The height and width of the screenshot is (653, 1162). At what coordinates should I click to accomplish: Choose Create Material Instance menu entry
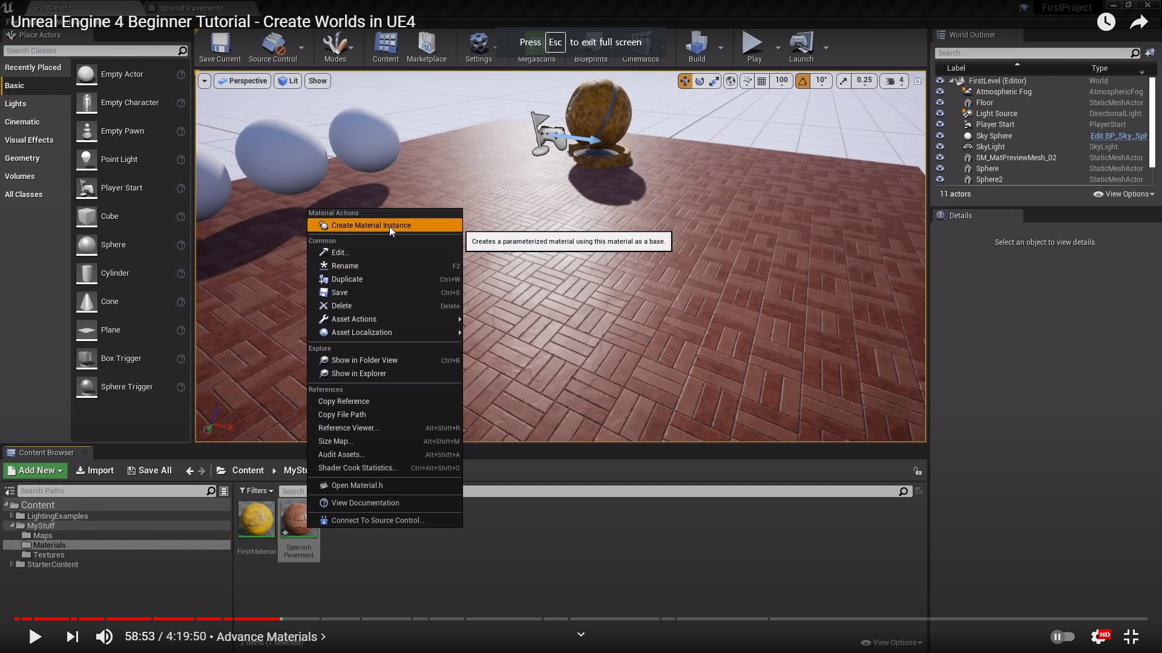(x=371, y=226)
